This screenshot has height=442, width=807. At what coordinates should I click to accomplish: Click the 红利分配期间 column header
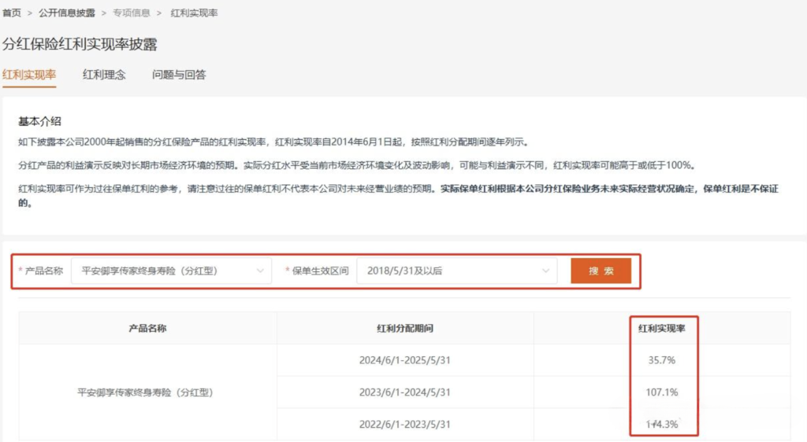tap(405, 328)
